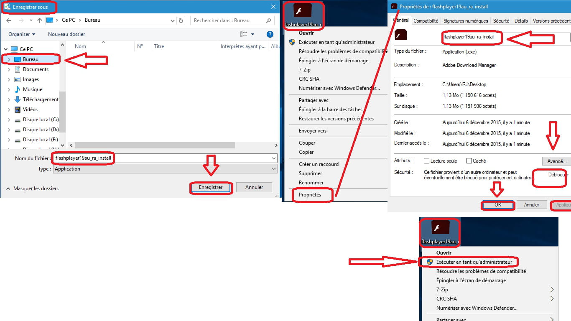Click the Enregistrer sous title bar icon

[7, 7]
